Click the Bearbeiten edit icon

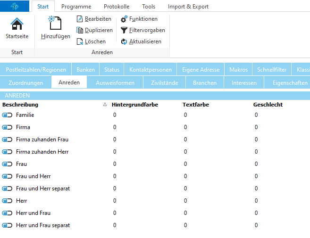[x=80, y=19]
